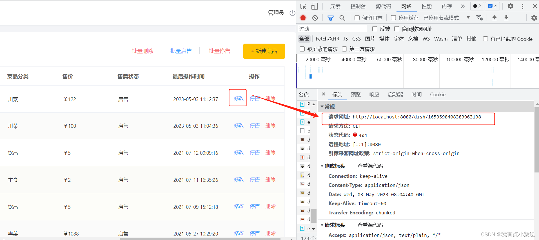Viewport: 539px width, 240px height.
Task: View source of response headers
Action: click(370, 166)
